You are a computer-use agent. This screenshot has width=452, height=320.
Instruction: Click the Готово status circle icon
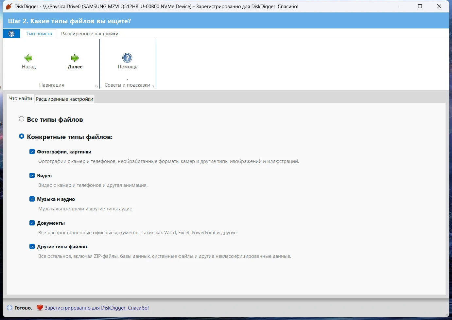[x=9, y=308]
